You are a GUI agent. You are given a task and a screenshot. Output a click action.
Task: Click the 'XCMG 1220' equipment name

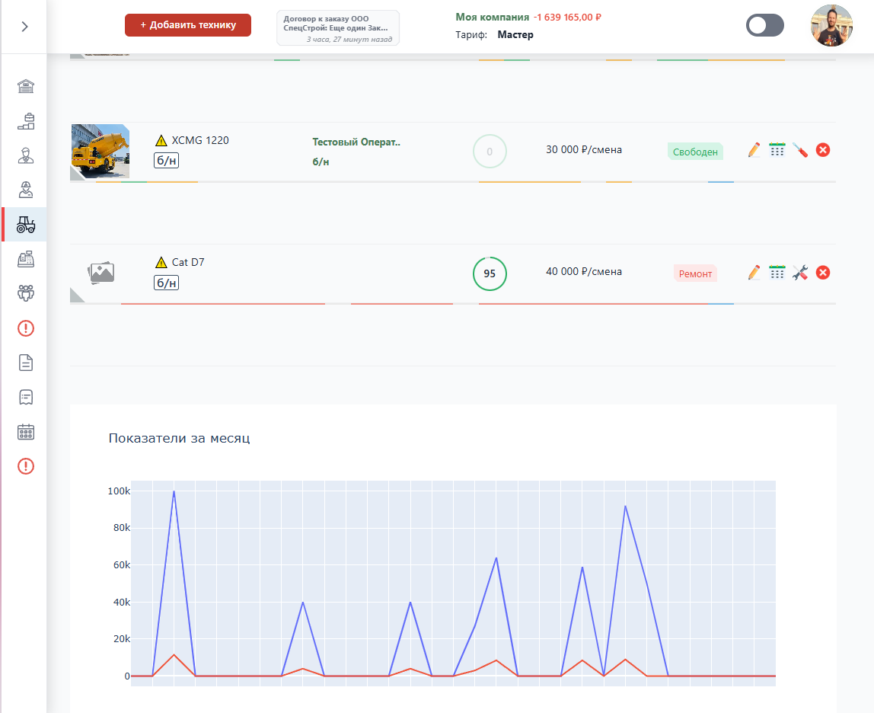tap(200, 141)
